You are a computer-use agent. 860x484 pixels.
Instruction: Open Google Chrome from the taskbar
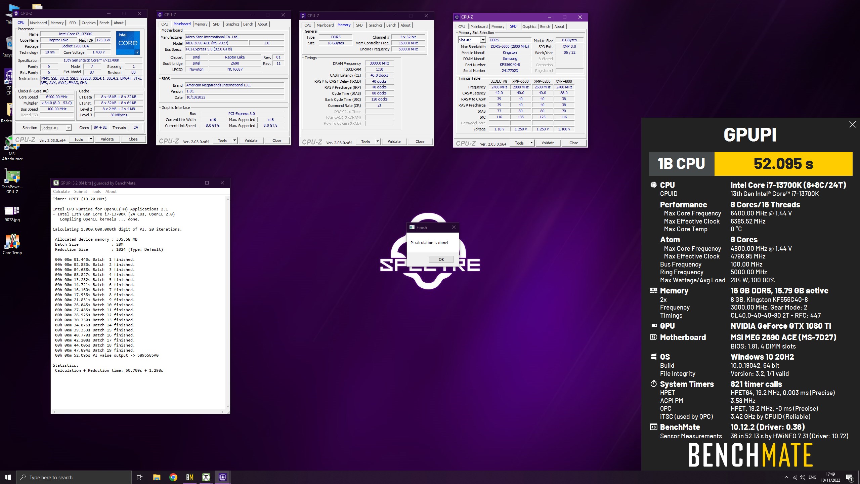173,477
